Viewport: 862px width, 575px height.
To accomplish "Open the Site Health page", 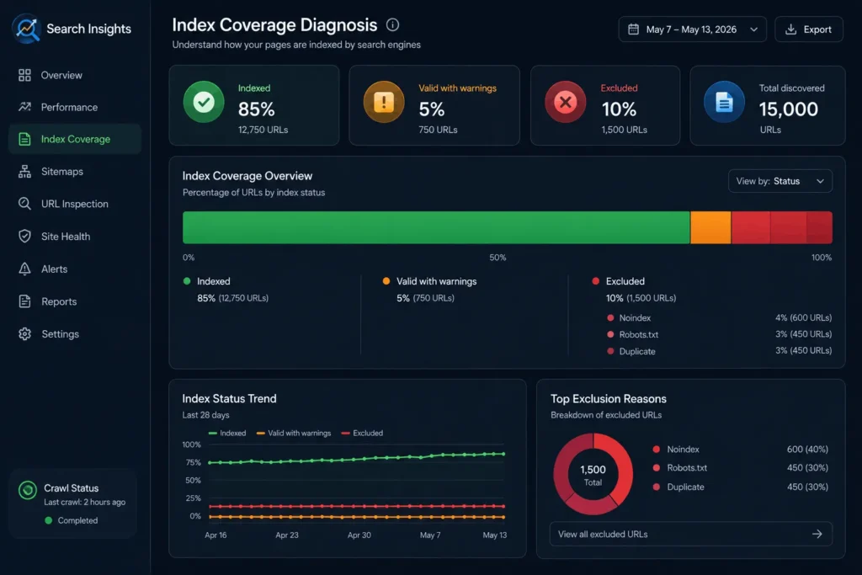I will [75, 237].
